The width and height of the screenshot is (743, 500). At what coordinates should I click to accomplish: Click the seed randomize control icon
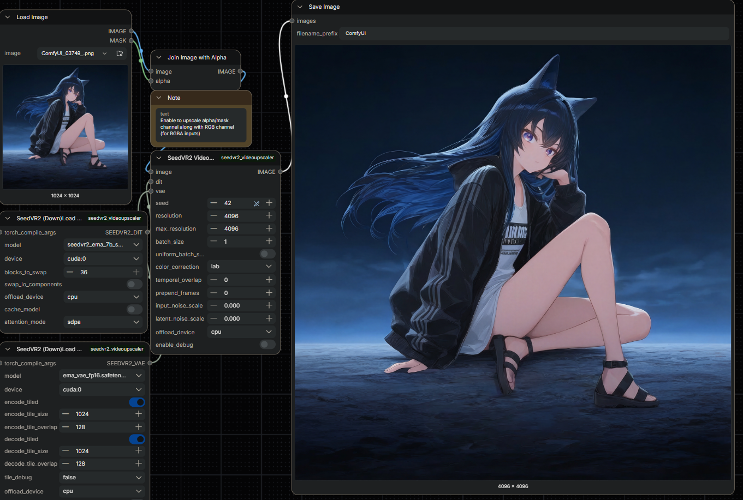(x=257, y=203)
